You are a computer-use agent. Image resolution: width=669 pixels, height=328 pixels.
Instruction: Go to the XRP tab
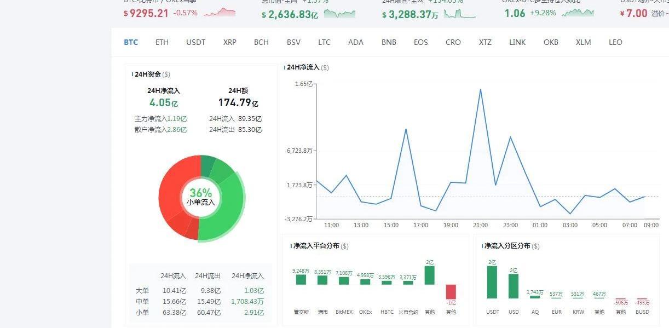pos(230,42)
